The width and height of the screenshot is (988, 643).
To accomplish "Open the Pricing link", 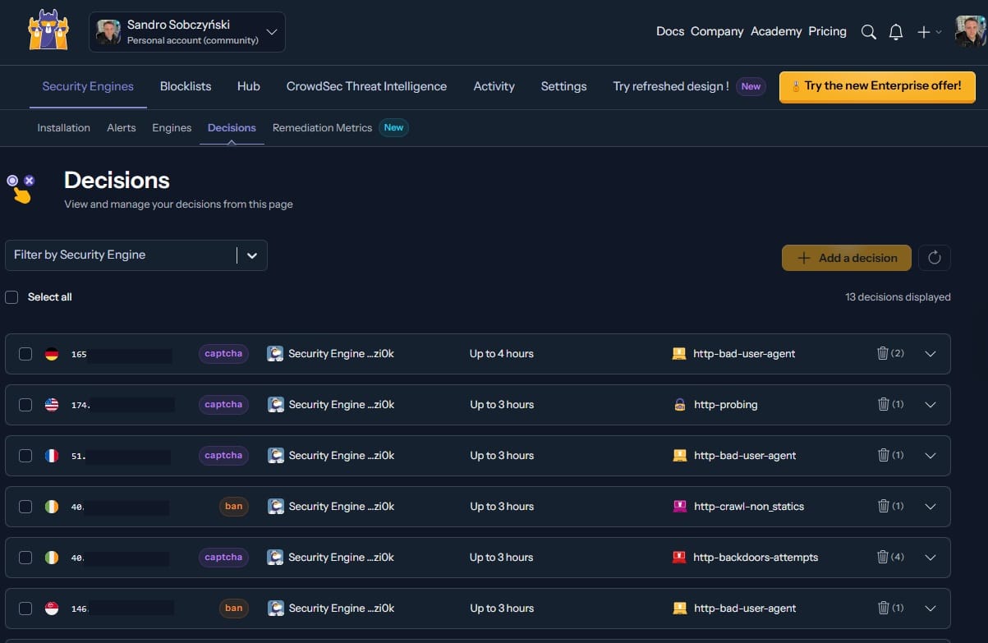I will 828,31.
